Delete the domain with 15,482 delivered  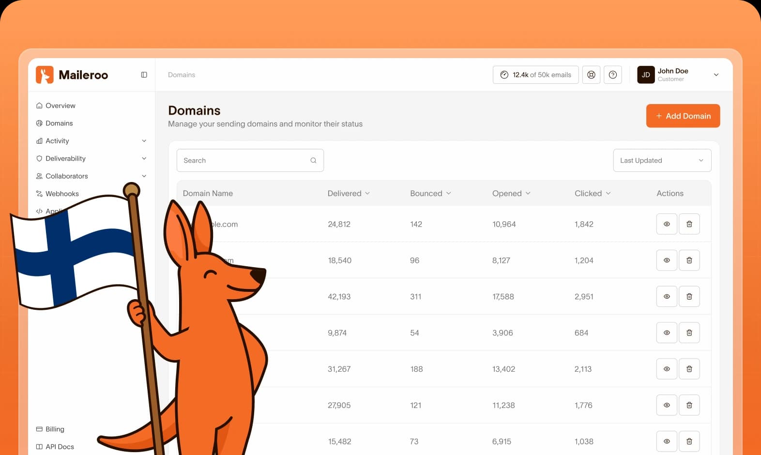tap(689, 441)
